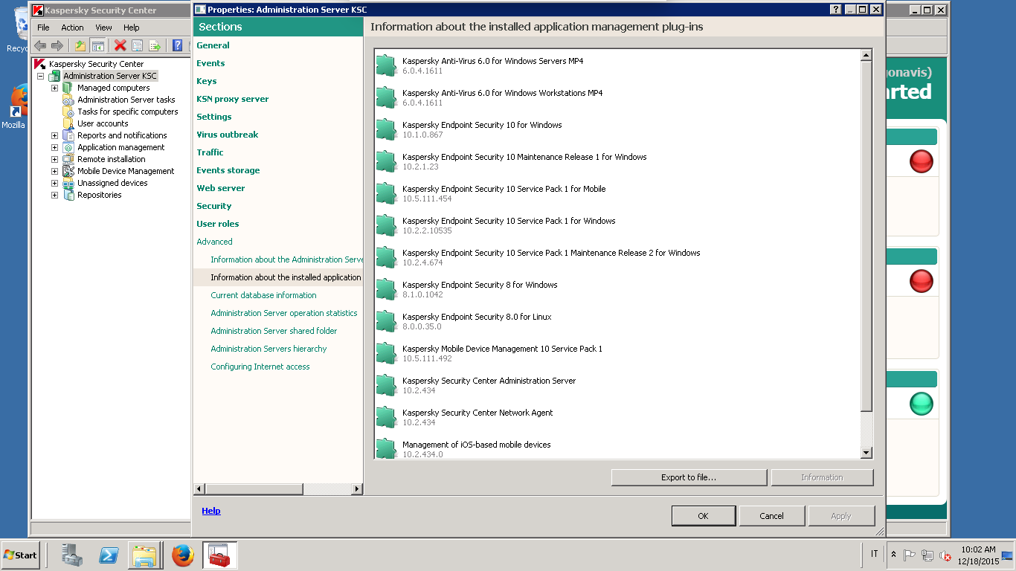1016x571 pixels.
Task: Open Firefox from the taskbar
Action: tap(182, 555)
